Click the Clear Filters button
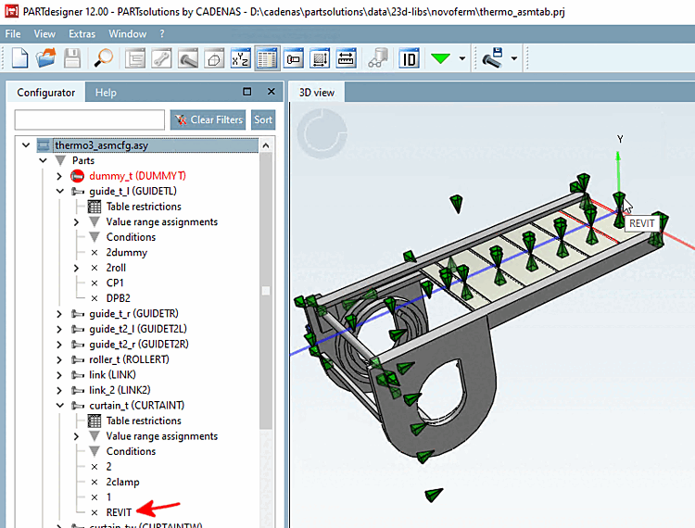The height and width of the screenshot is (528, 695). [208, 119]
